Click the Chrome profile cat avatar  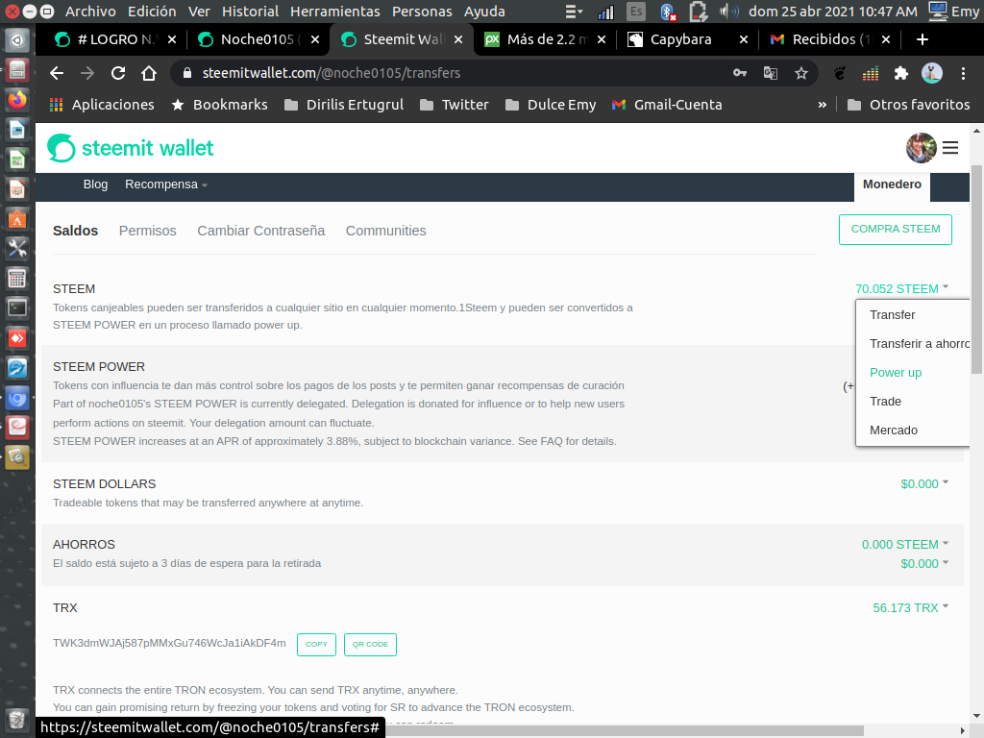point(932,73)
